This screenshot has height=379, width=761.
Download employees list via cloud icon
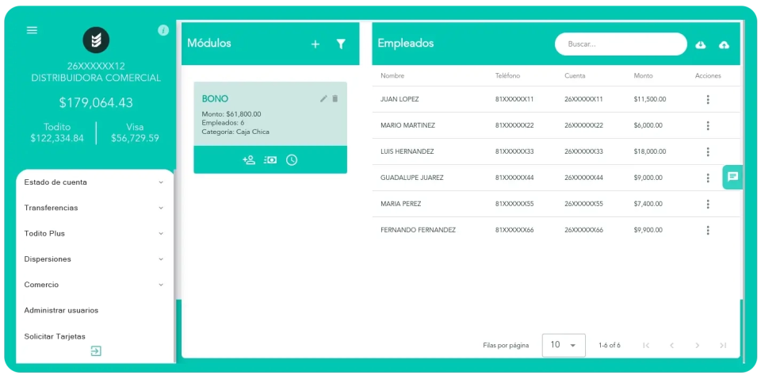tap(701, 45)
